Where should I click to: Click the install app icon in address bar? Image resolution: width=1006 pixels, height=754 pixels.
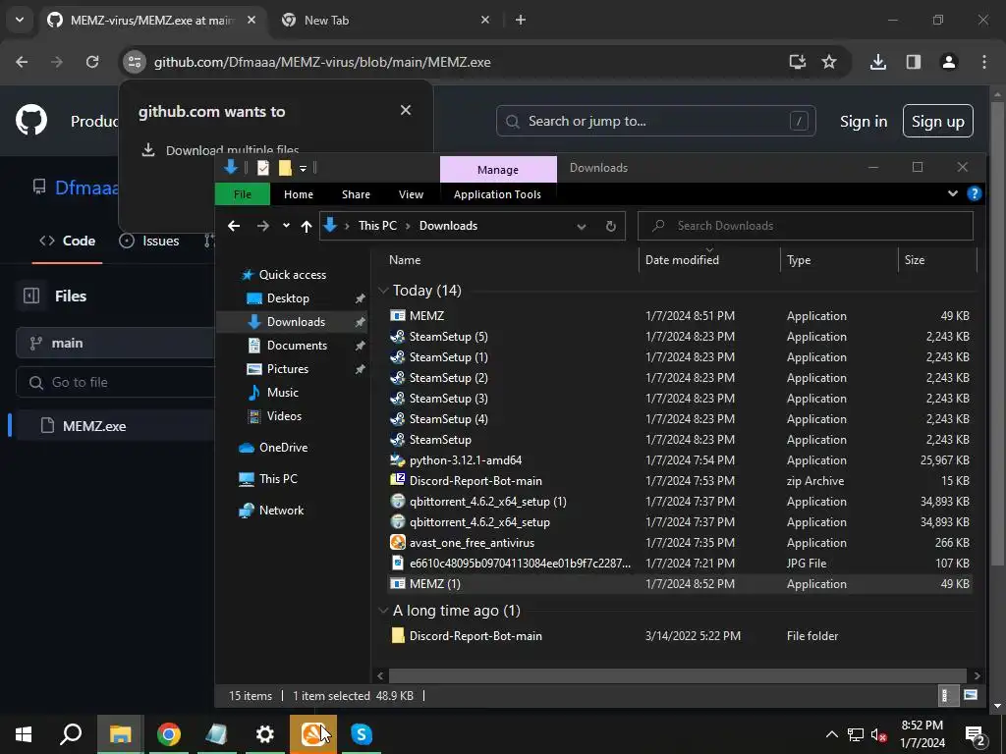[798, 62]
